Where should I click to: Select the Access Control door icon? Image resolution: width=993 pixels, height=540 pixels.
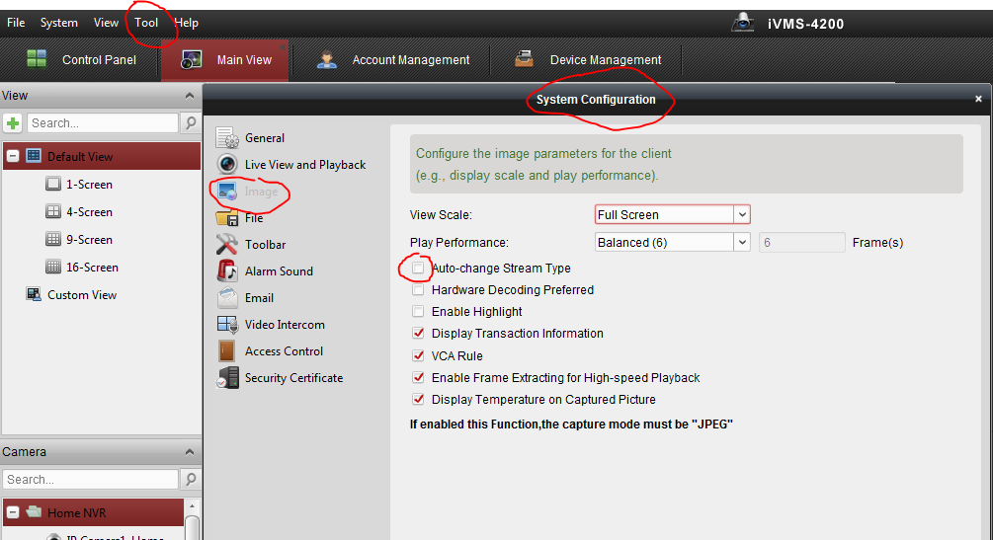pos(227,351)
